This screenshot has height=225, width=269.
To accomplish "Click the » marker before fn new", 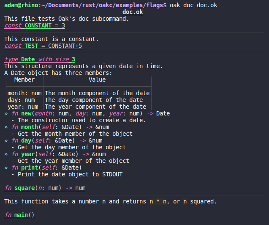I will tap(6, 113).
